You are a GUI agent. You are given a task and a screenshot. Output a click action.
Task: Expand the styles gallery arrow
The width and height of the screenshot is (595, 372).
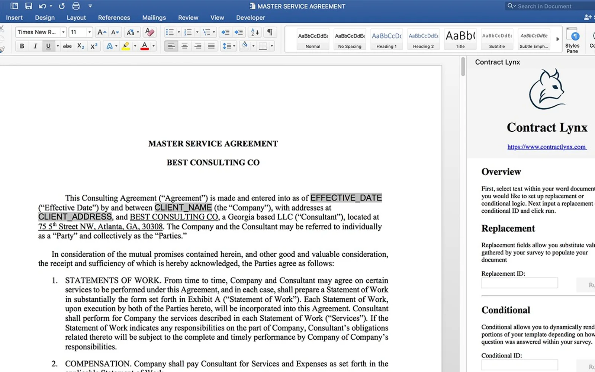557,39
